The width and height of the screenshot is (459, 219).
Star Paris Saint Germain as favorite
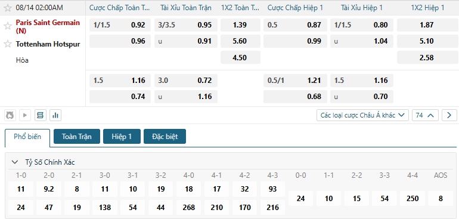point(8,26)
